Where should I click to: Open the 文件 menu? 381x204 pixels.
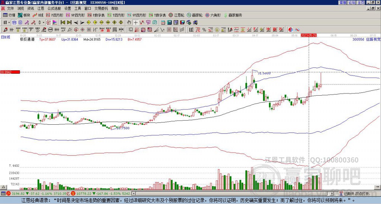(10, 9)
